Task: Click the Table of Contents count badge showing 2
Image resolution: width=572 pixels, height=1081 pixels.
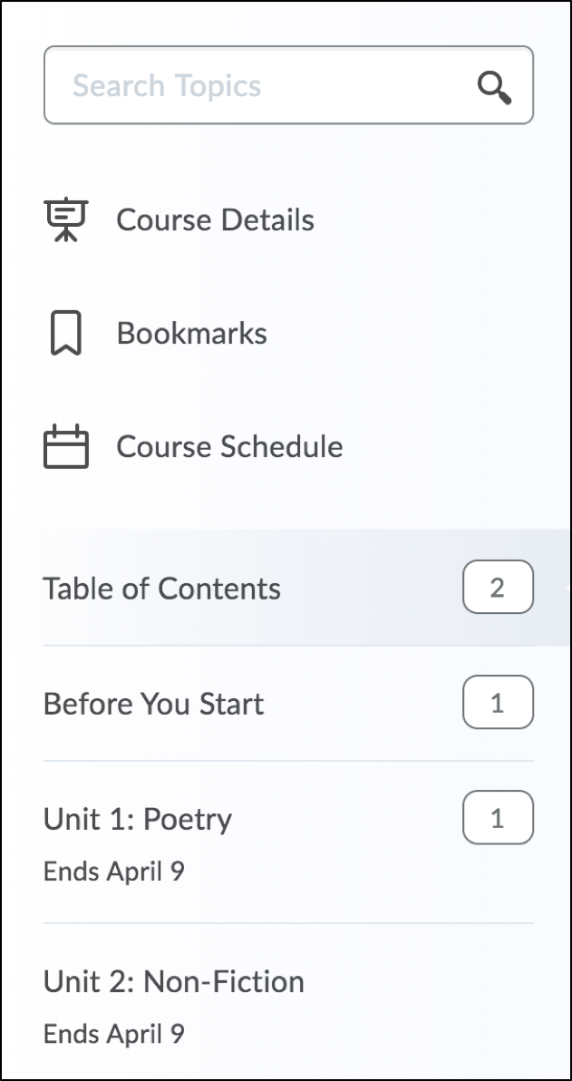Action: tap(498, 589)
